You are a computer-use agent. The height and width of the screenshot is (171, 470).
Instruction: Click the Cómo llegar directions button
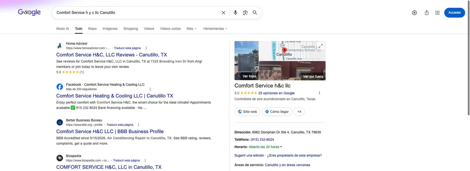tap(276, 112)
